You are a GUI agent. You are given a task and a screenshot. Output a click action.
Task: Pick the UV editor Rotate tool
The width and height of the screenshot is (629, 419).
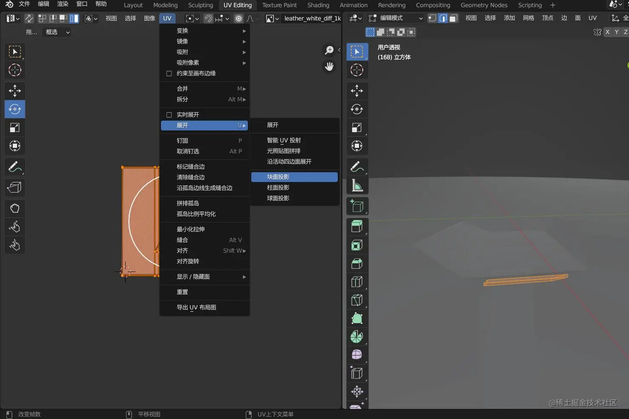[x=15, y=109]
